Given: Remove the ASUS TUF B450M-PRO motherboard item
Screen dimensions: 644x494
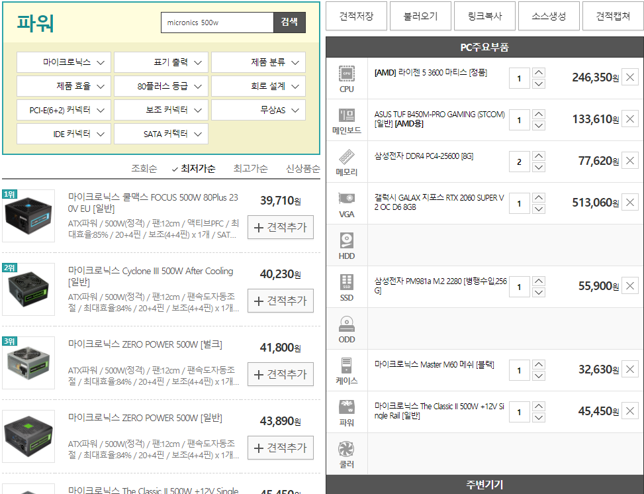Looking at the screenshot, I should point(630,119).
